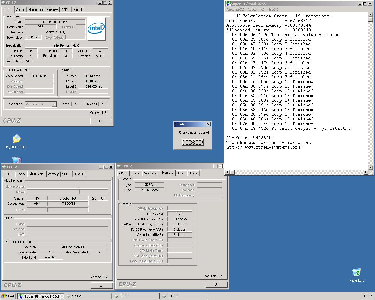
Task: Click southbridge model VT82C586 field
Action: tap(68, 204)
